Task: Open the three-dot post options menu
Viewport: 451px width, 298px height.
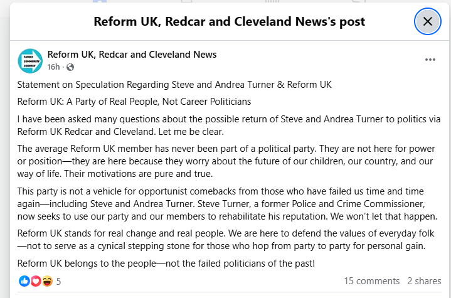Action: pyautogui.click(x=430, y=60)
